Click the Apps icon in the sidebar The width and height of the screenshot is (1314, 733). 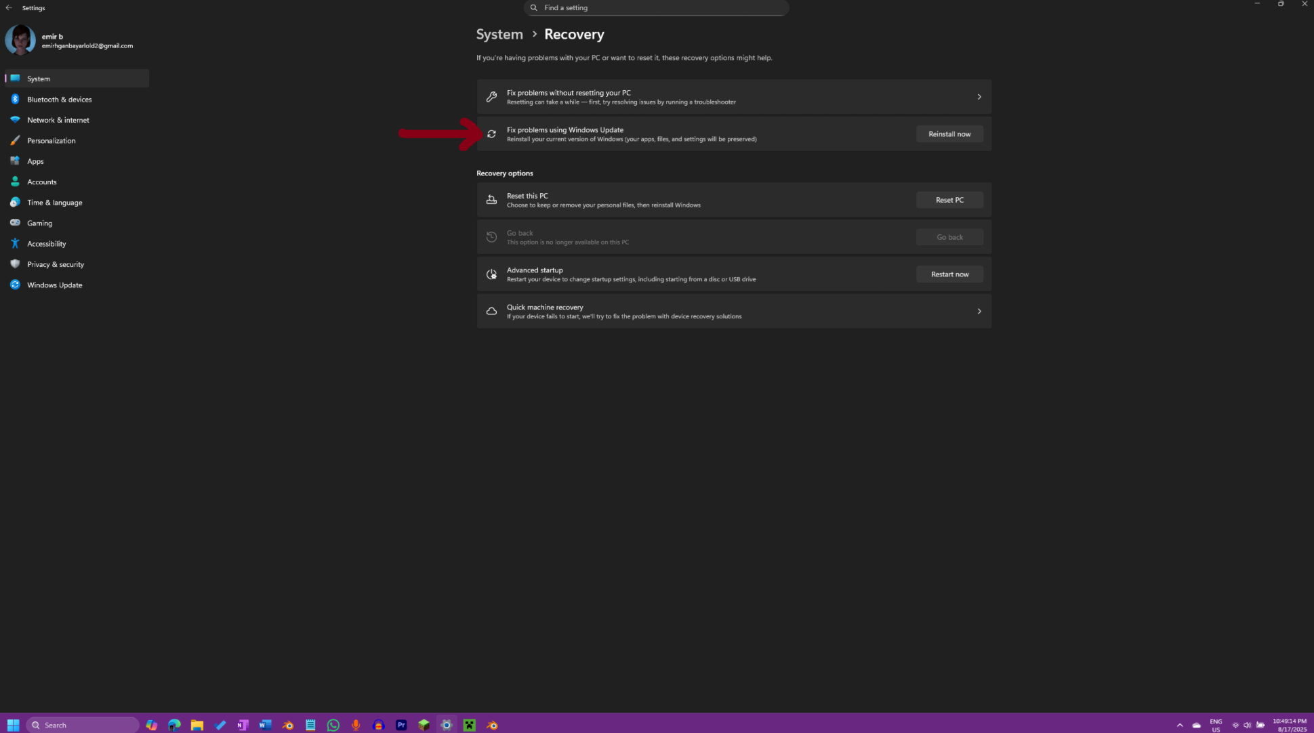[x=15, y=161]
